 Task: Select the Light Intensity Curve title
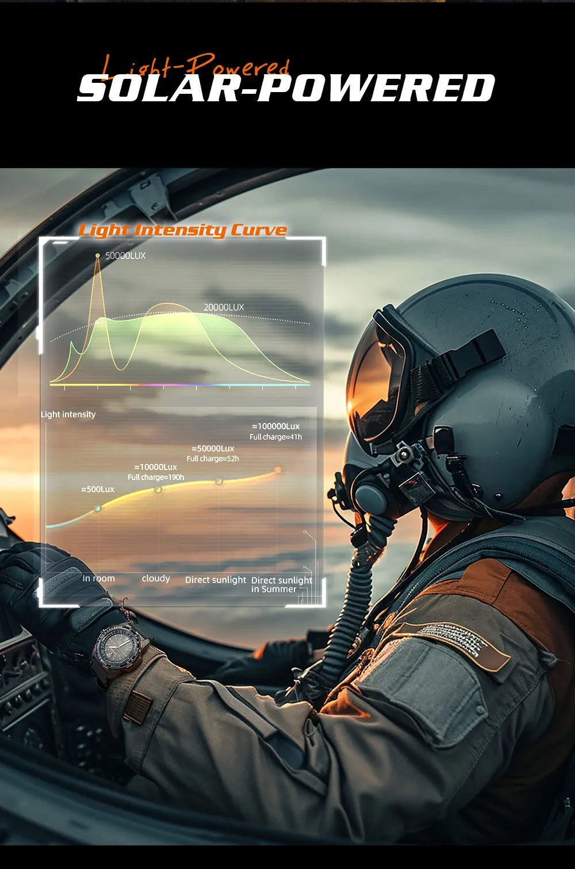(182, 230)
